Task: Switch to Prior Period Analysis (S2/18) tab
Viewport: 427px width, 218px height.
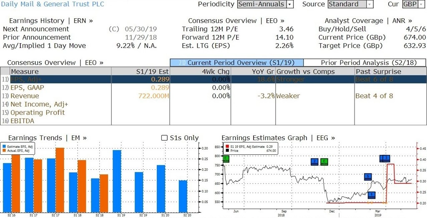Action: pyautogui.click(x=364, y=62)
